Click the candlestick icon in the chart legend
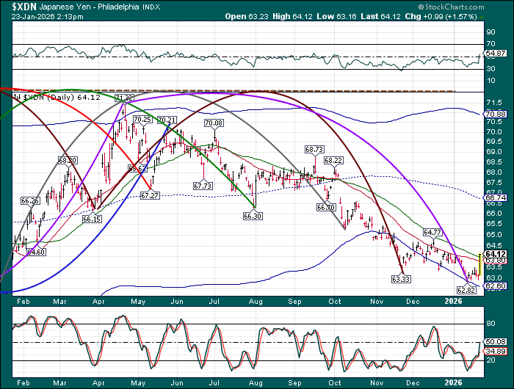 [x=18, y=96]
